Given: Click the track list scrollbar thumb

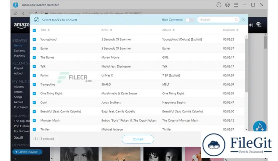Looking at the screenshot, I should 246,65.
